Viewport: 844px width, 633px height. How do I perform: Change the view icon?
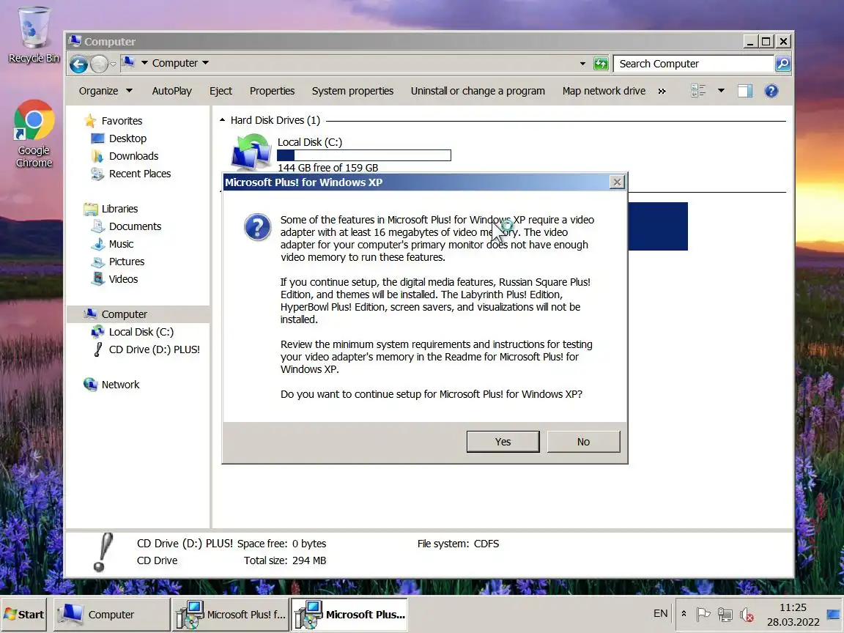(698, 91)
